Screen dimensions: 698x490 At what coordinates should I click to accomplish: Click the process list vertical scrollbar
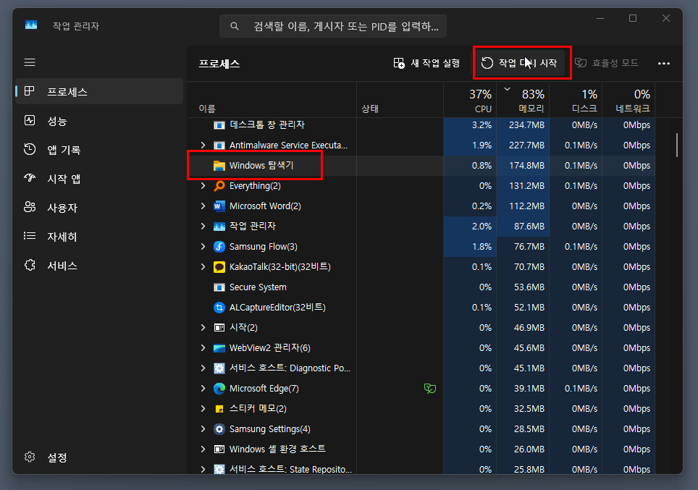pyautogui.click(x=676, y=145)
